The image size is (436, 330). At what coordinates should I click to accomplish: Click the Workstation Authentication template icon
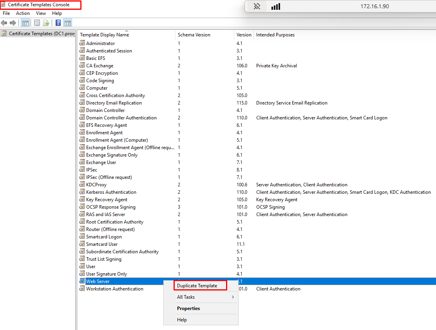(x=82, y=289)
